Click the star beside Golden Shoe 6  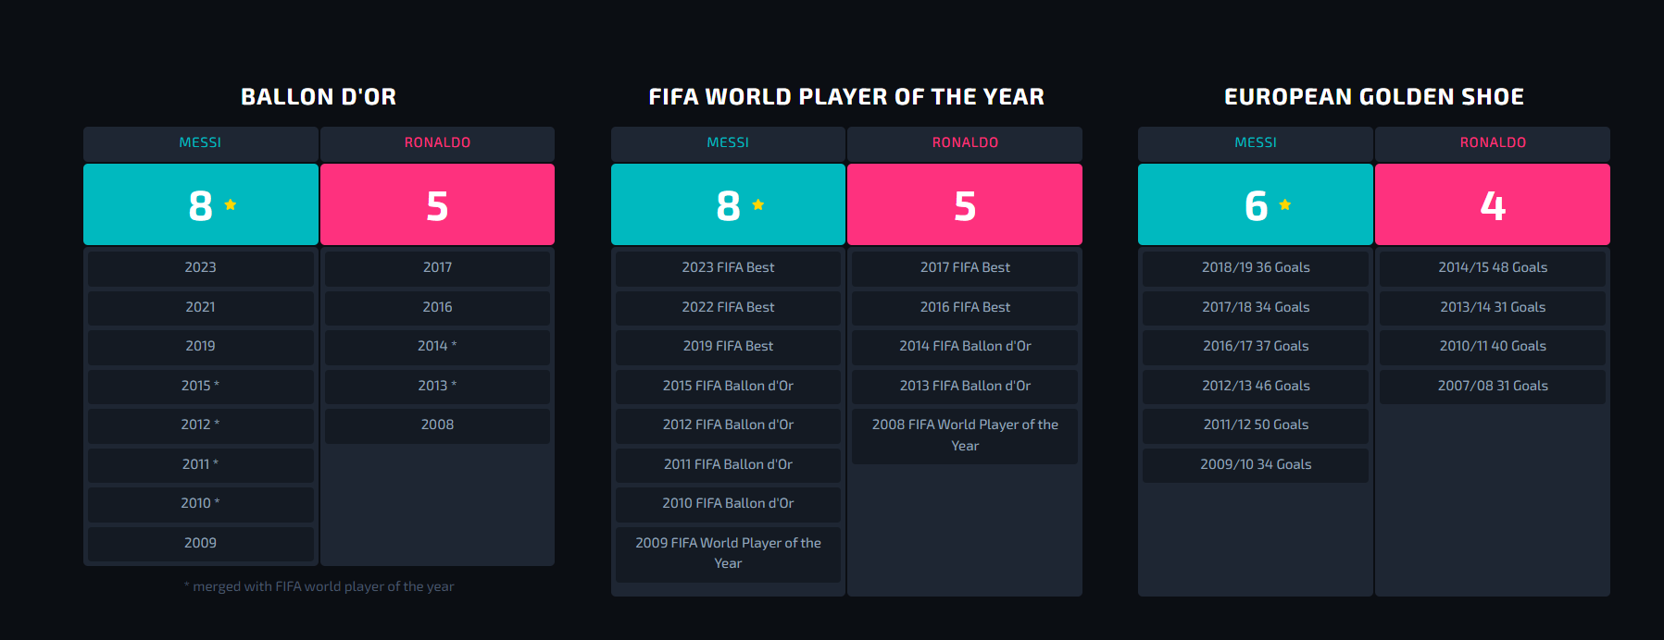click(1285, 204)
